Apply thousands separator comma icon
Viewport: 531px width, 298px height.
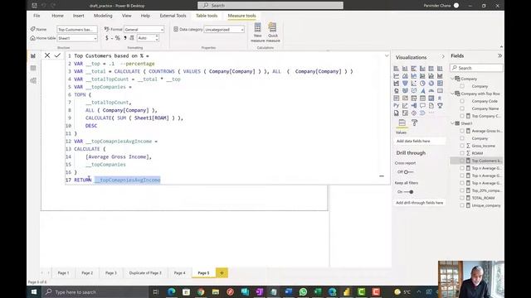click(x=125, y=38)
